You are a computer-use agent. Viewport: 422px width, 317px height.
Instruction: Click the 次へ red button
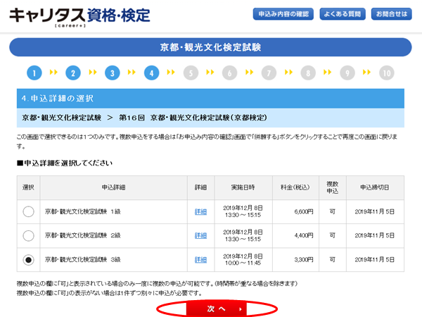[217, 309]
